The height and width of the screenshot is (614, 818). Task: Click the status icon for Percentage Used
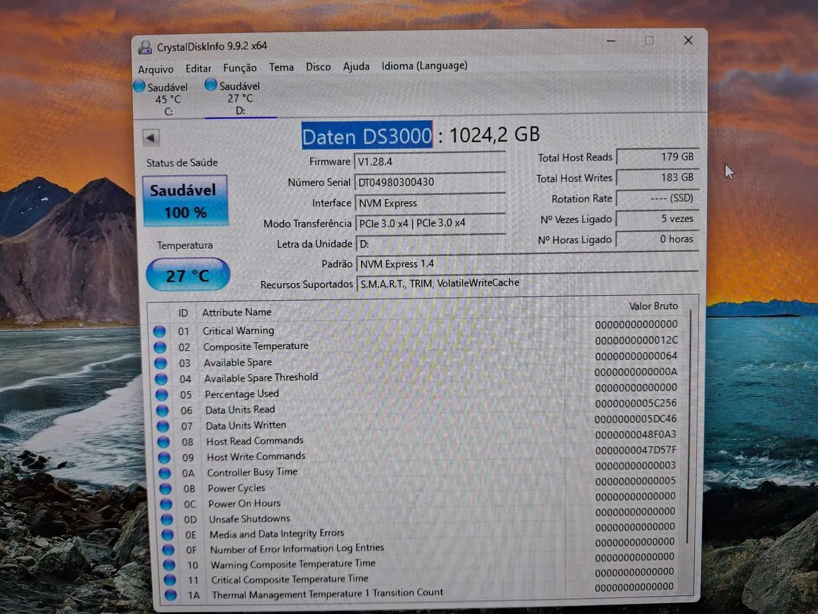coord(162,395)
